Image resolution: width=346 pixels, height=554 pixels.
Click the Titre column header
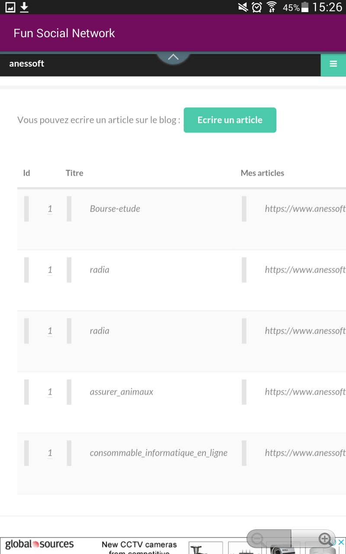coord(74,173)
